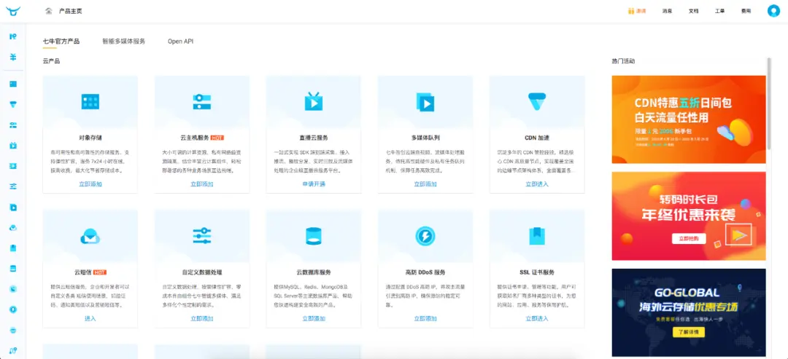This screenshot has height=359, width=788.
Task: Click the 产品主页 breadcrumb title
Action: click(x=69, y=11)
